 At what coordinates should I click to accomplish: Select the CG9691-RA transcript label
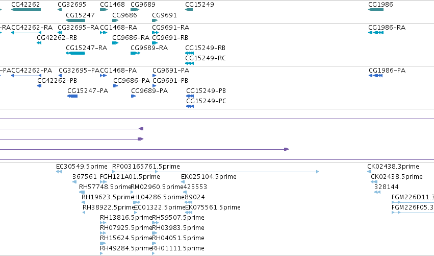click(171, 28)
